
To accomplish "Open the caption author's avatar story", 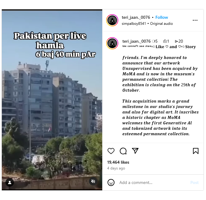I will click(112, 43).
